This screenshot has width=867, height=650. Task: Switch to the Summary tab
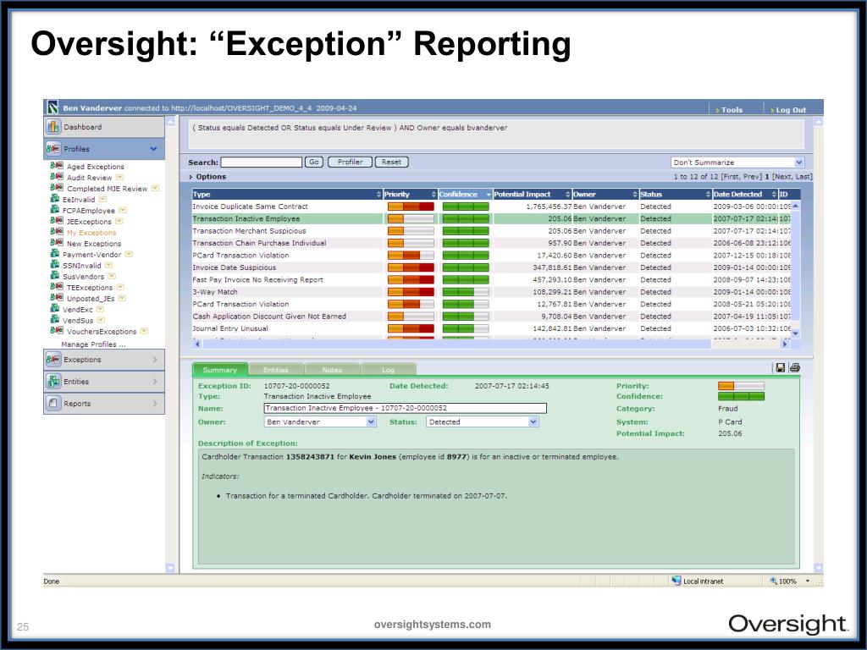point(220,370)
